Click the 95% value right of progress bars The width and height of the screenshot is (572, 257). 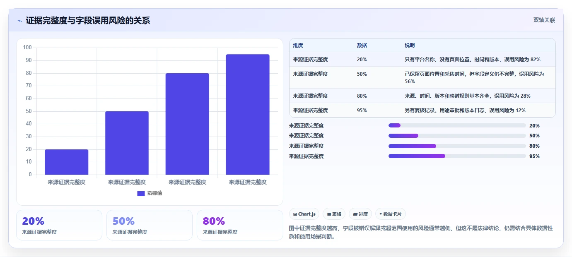coord(534,156)
